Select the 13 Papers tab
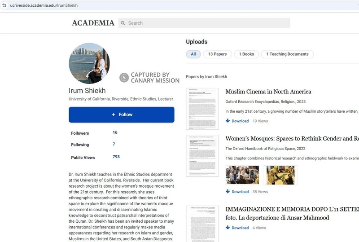Image resolution: width=359 pixels, height=242 pixels. point(217,54)
